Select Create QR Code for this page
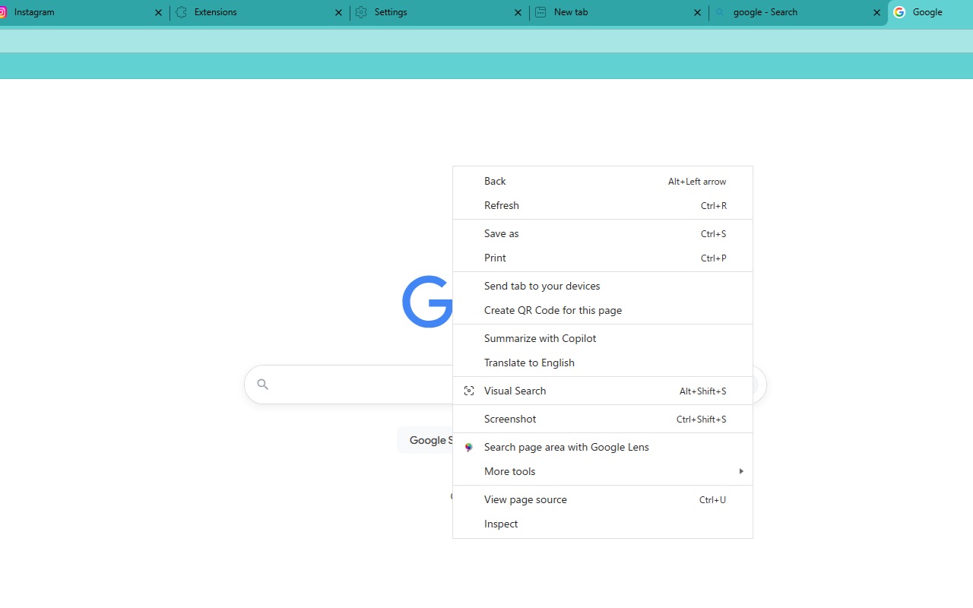973x608 pixels. tap(603, 310)
